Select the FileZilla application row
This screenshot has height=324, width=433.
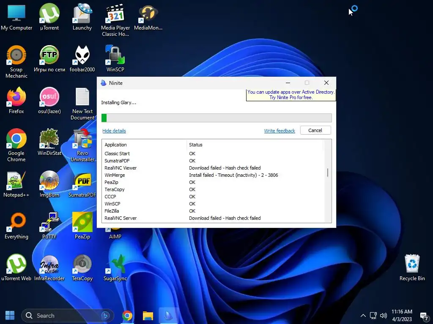coord(212,211)
